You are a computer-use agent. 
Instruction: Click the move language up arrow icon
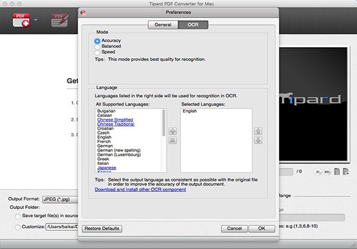(x=258, y=131)
